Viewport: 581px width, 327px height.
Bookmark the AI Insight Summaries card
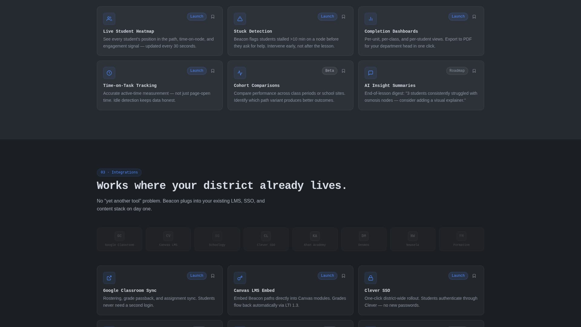point(474,71)
